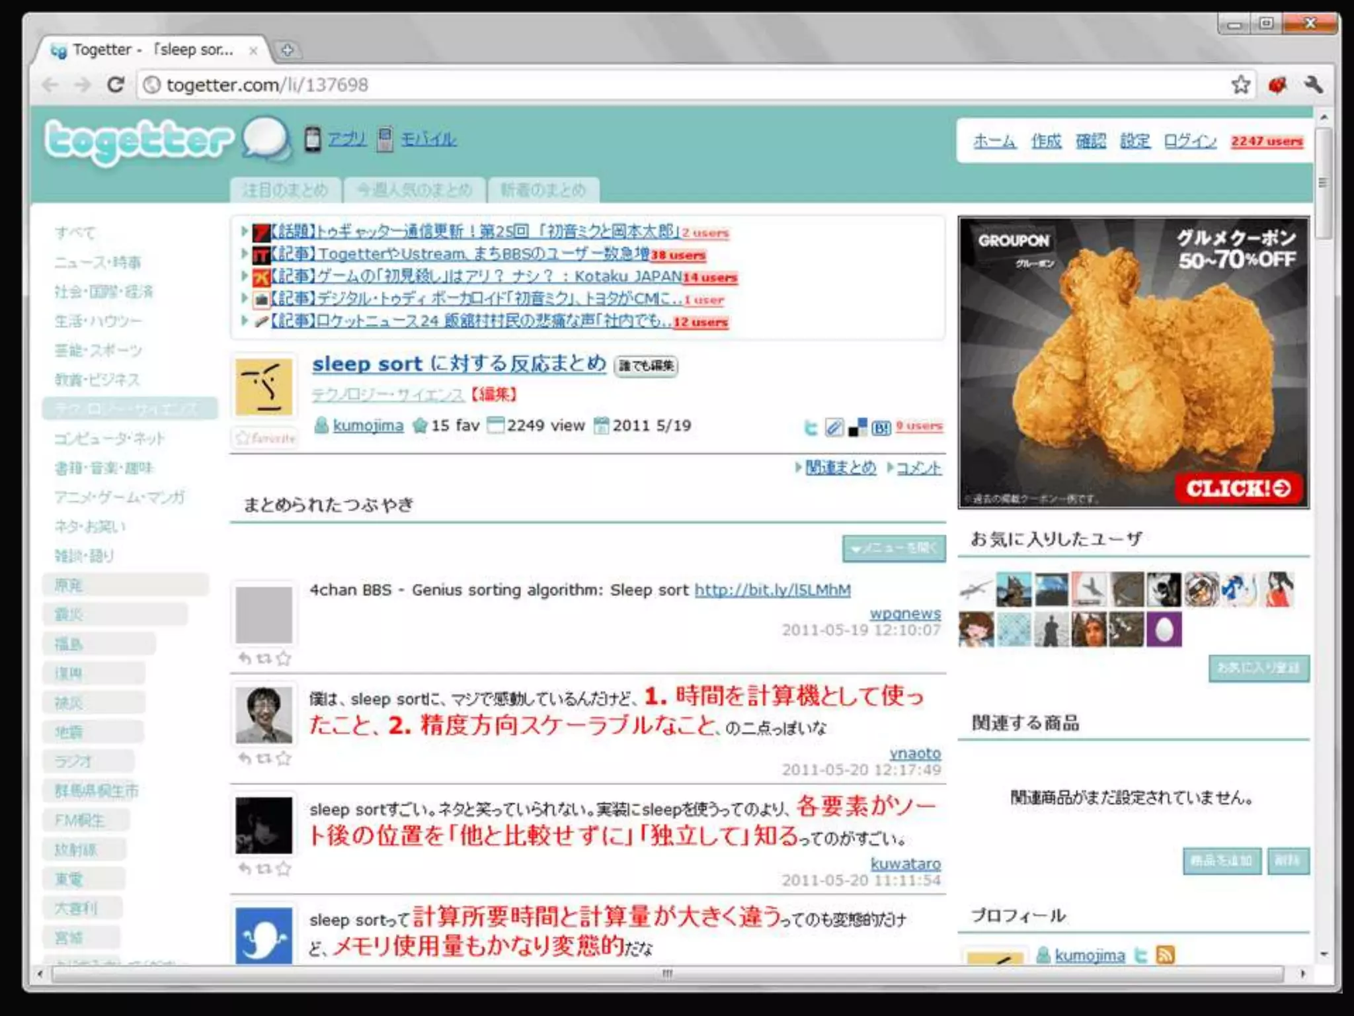Image resolution: width=1354 pixels, height=1016 pixels.
Task: Click the ログイン link in the header
Action: 1189,141
